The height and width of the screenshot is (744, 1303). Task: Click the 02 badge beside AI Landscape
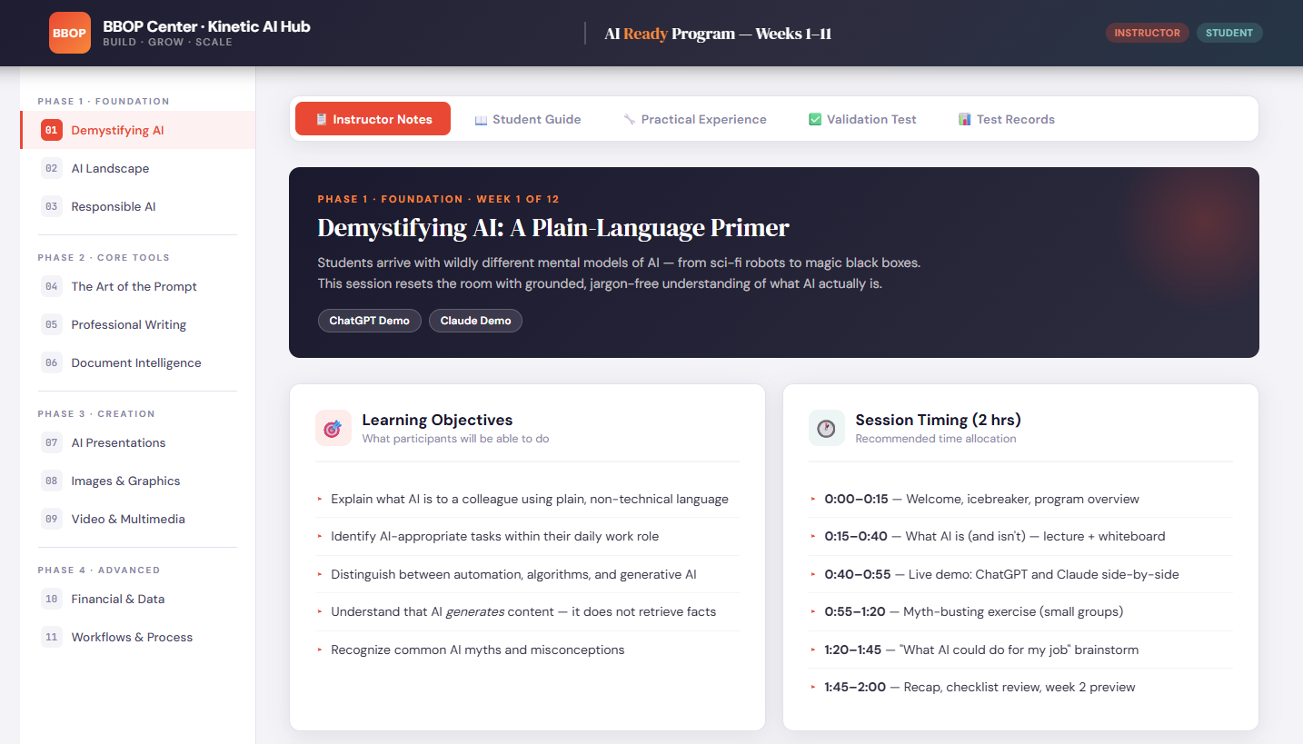click(52, 168)
